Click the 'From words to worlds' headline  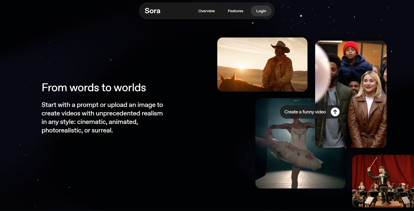pyautogui.click(x=93, y=88)
